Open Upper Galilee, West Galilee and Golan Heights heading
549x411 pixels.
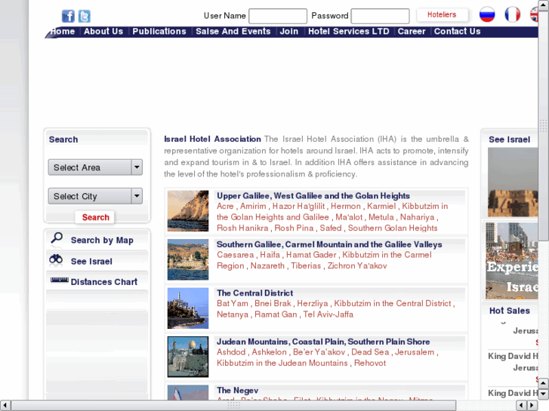[313, 196]
